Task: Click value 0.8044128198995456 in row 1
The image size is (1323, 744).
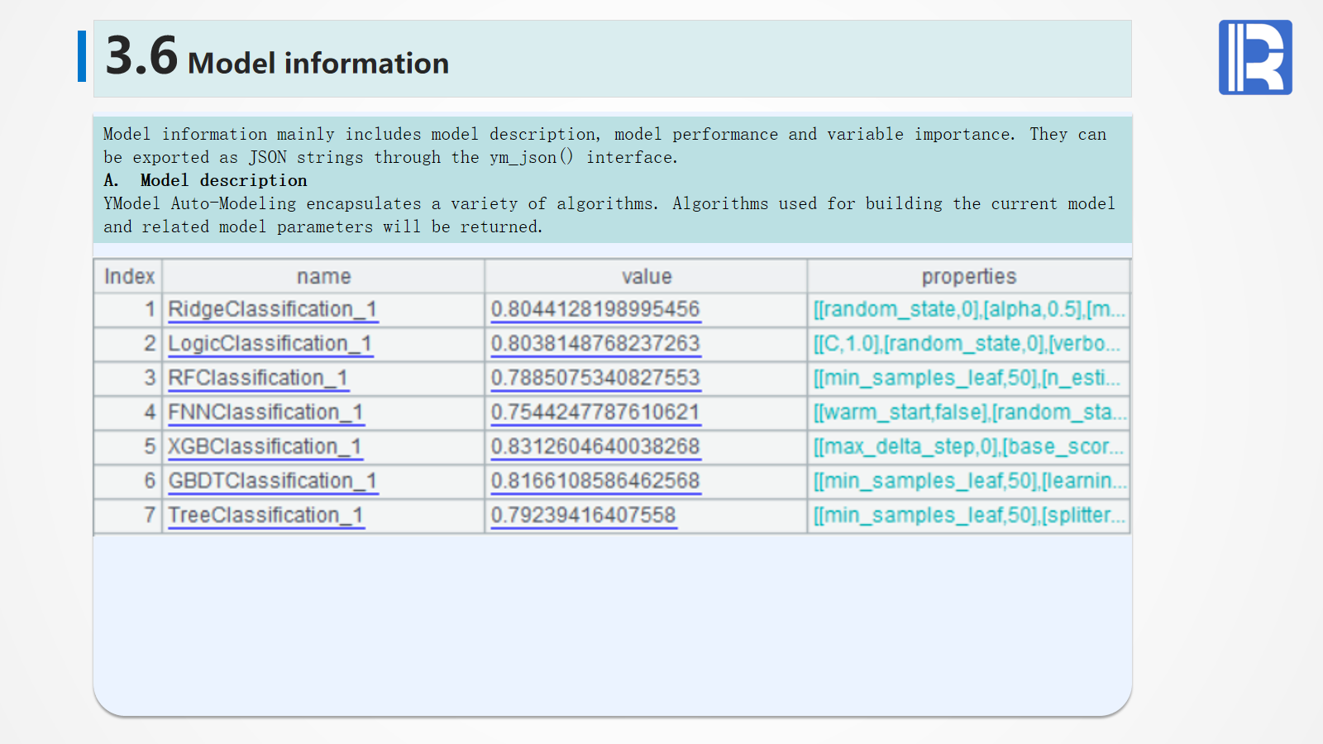Action: tap(595, 309)
